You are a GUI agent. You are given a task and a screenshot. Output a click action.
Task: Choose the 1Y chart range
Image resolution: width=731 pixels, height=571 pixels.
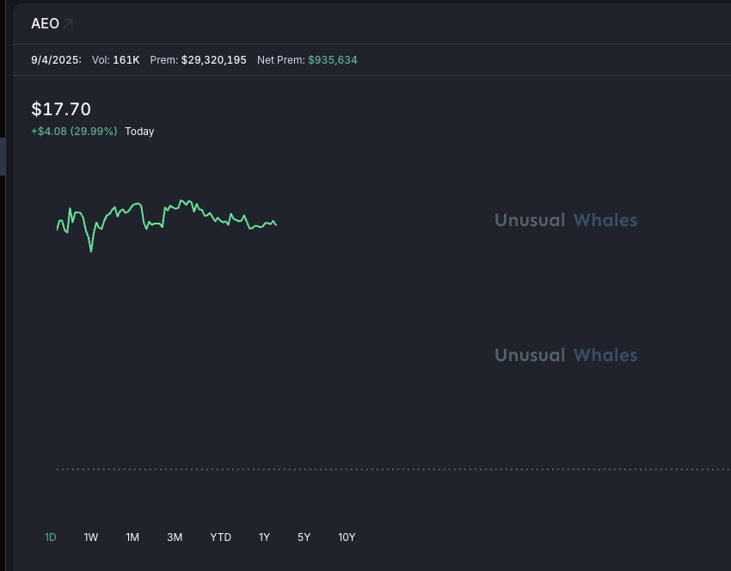[264, 537]
